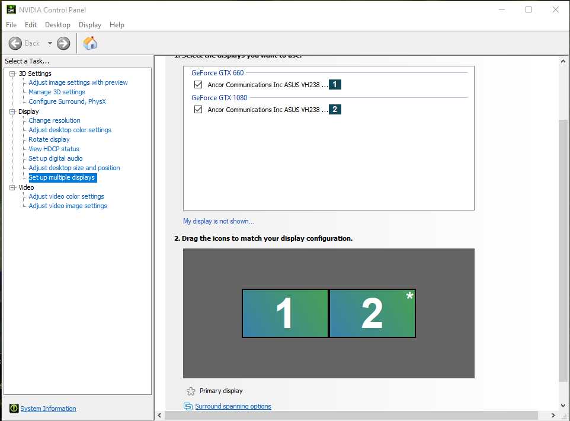Click the Surround spanning options icon
Viewport: 570px width, 421px height.
188,406
